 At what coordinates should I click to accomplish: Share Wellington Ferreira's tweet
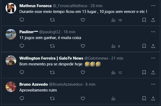click(153, 72)
